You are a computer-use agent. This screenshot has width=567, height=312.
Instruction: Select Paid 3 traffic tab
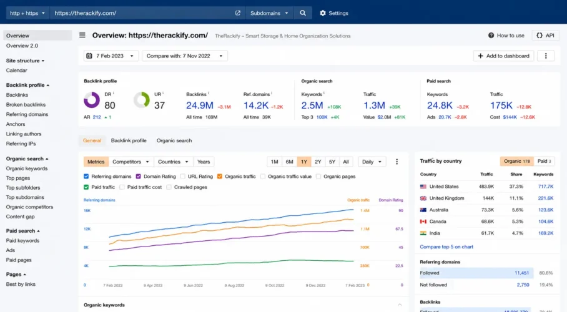(545, 161)
